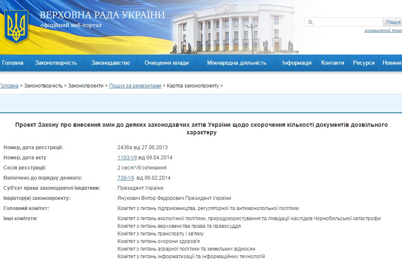Open the 'Очищення влади' menu section

pos(167,63)
